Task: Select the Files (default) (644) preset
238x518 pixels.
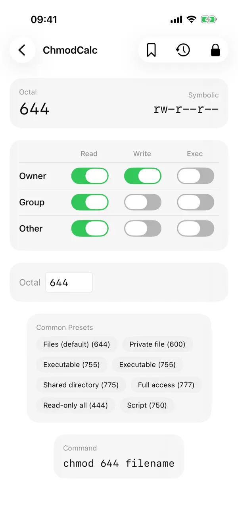Action: tap(77, 344)
